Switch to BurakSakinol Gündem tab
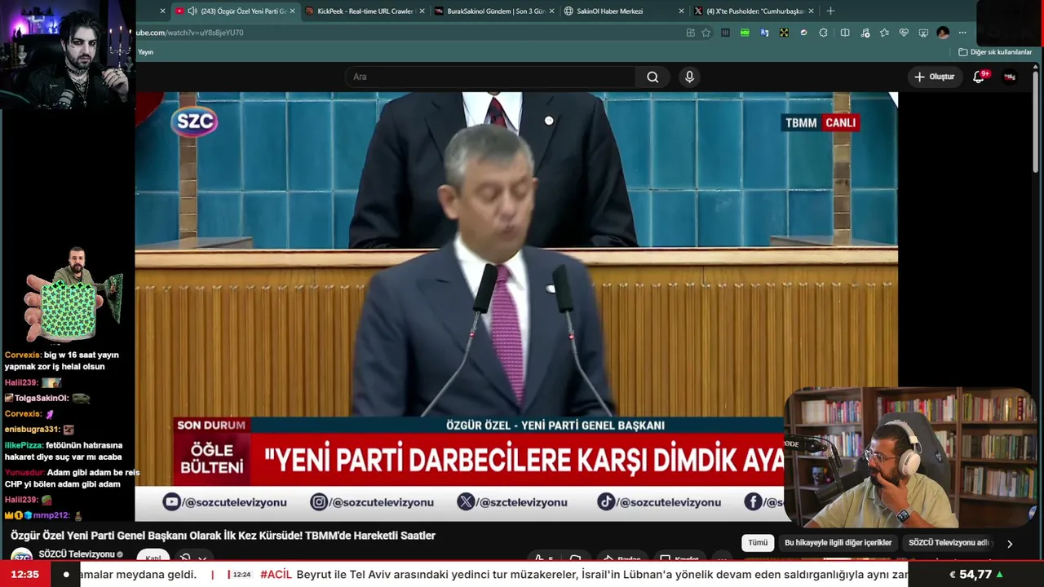1044x587 pixels. pyautogui.click(x=493, y=11)
